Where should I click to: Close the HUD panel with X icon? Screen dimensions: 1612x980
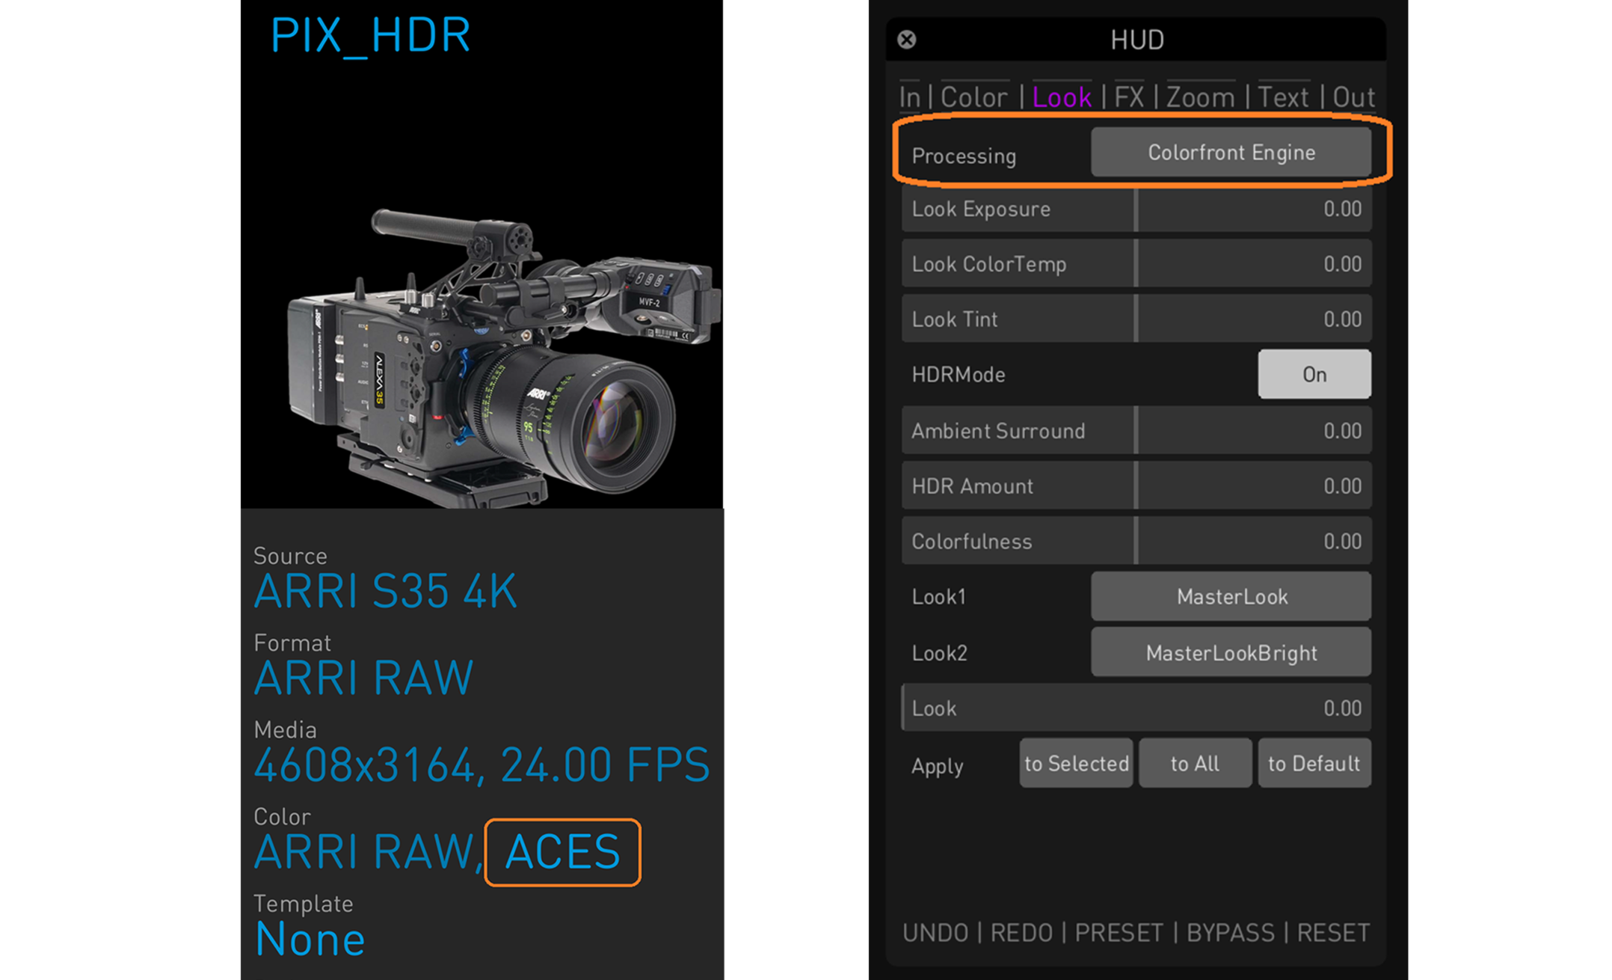coord(906,40)
